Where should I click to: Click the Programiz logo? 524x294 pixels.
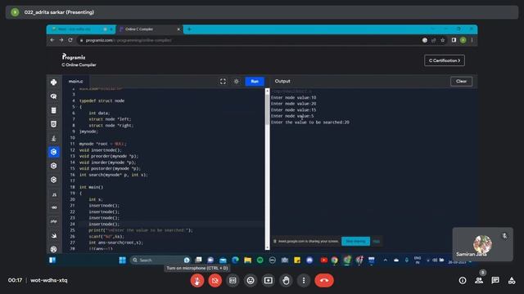coord(74,57)
